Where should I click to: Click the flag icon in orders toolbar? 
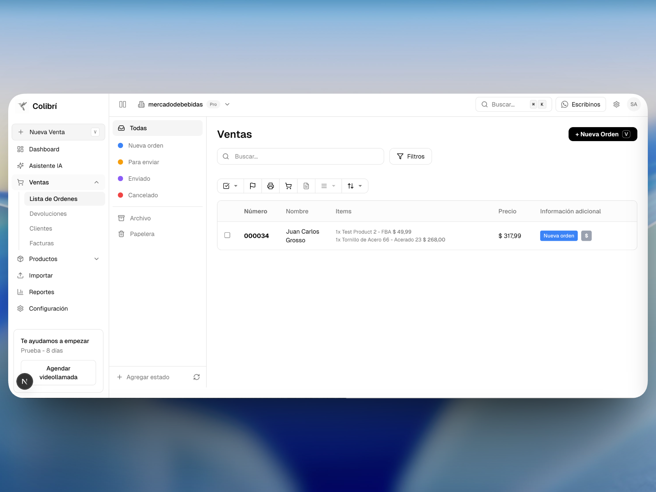pyautogui.click(x=252, y=186)
